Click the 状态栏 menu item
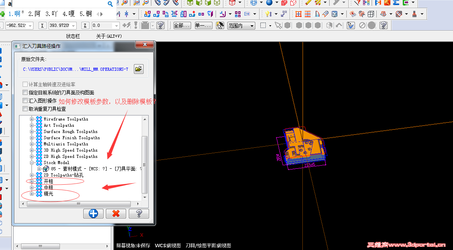The height and width of the screenshot is (250, 453). pos(72,35)
